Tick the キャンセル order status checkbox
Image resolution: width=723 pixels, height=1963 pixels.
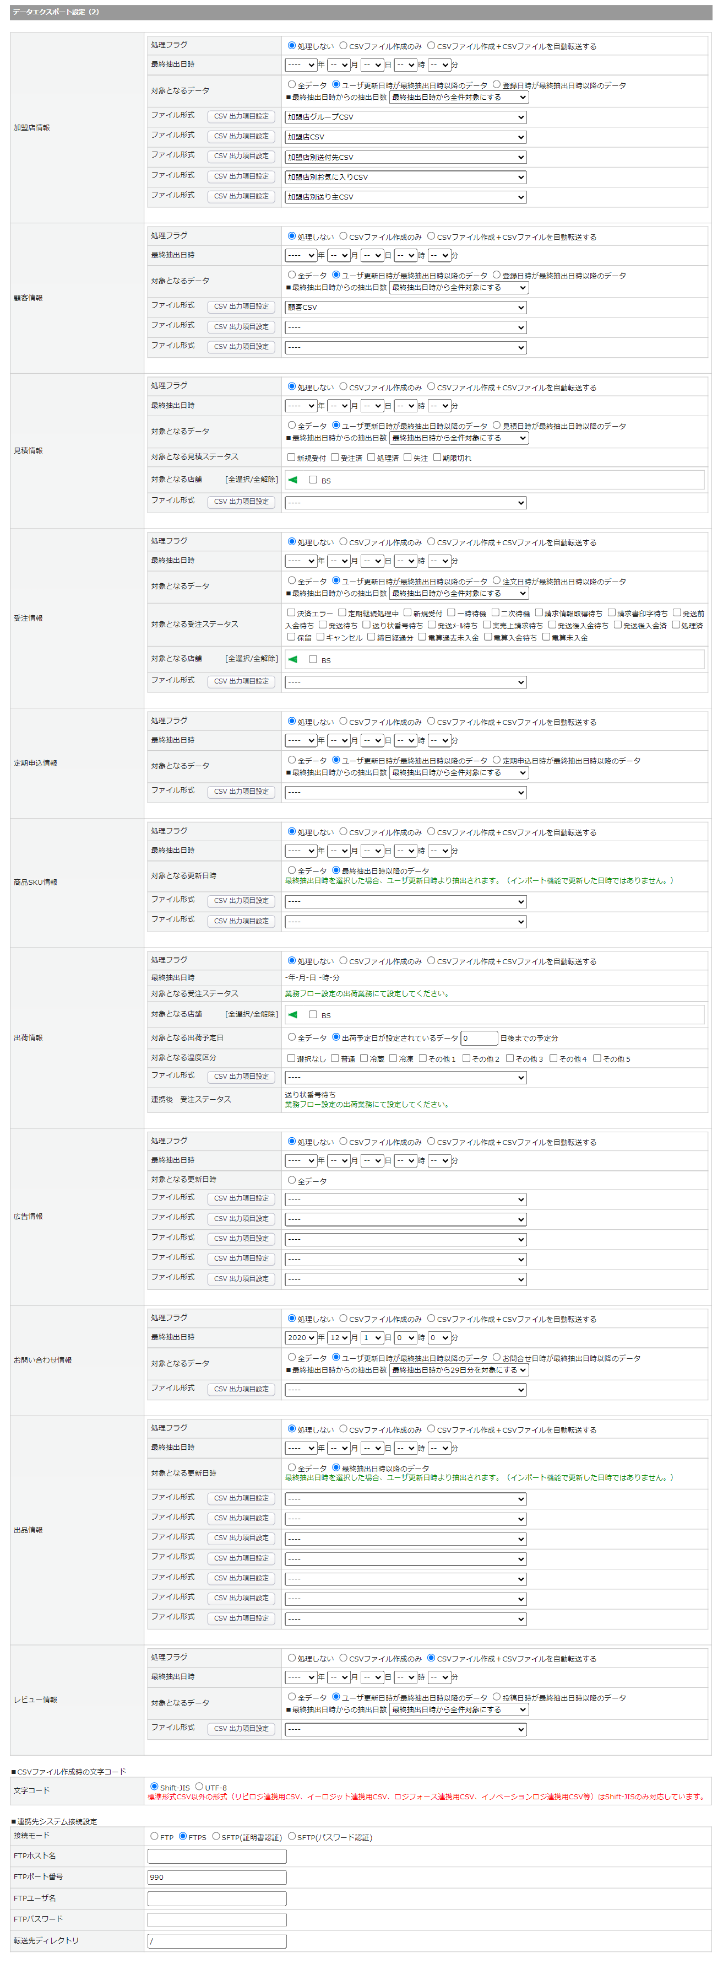click(x=320, y=637)
